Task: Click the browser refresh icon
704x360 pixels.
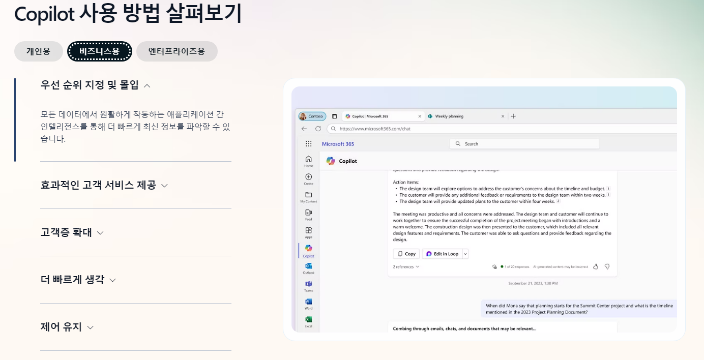Action: click(x=318, y=129)
